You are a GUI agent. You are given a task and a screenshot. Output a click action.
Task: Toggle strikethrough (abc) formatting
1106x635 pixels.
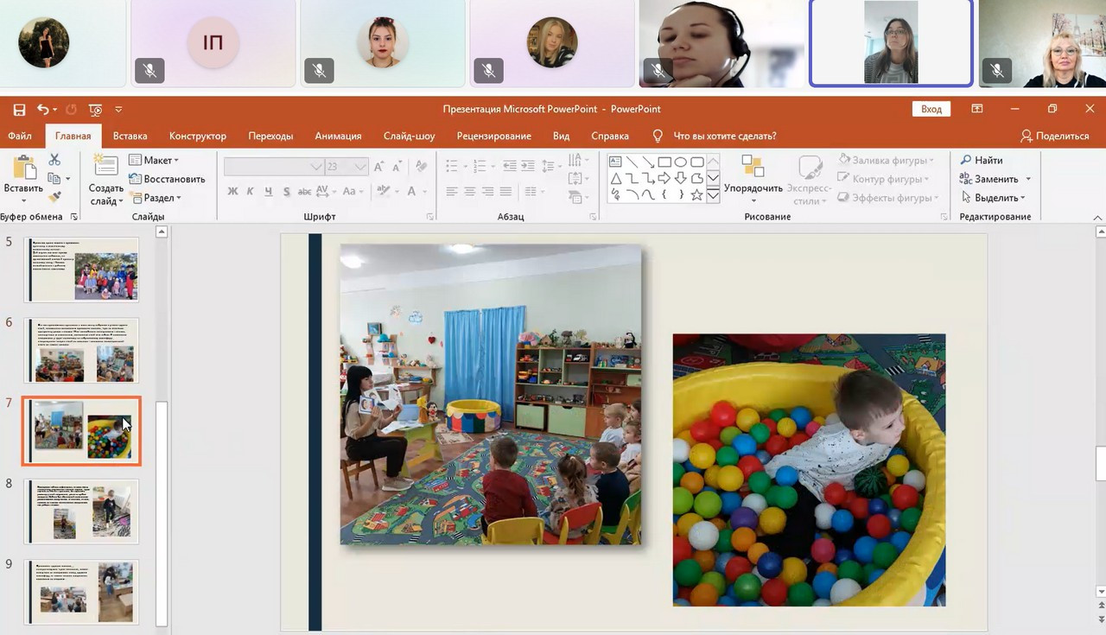(x=304, y=191)
